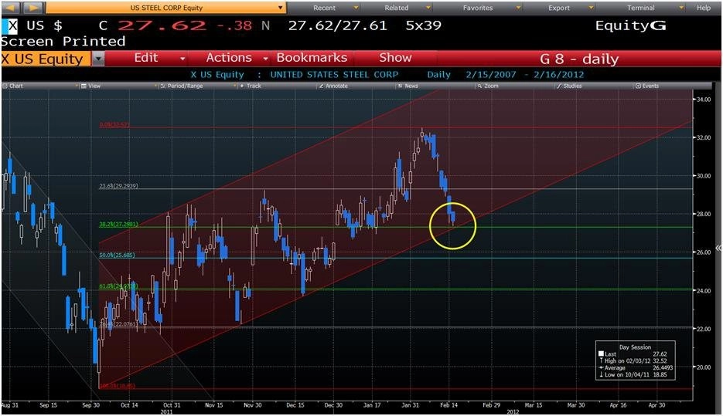
Task: Click the 38.2% Fibonacci level label
Action: pyautogui.click(x=118, y=224)
